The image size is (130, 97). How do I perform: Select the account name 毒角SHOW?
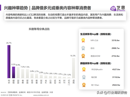tap(95, 56)
